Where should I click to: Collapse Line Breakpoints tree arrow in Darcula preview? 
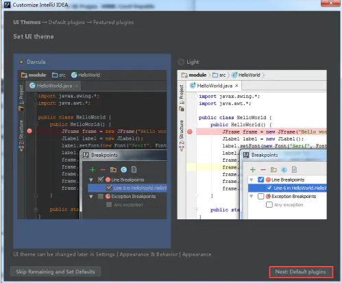point(91,180)
